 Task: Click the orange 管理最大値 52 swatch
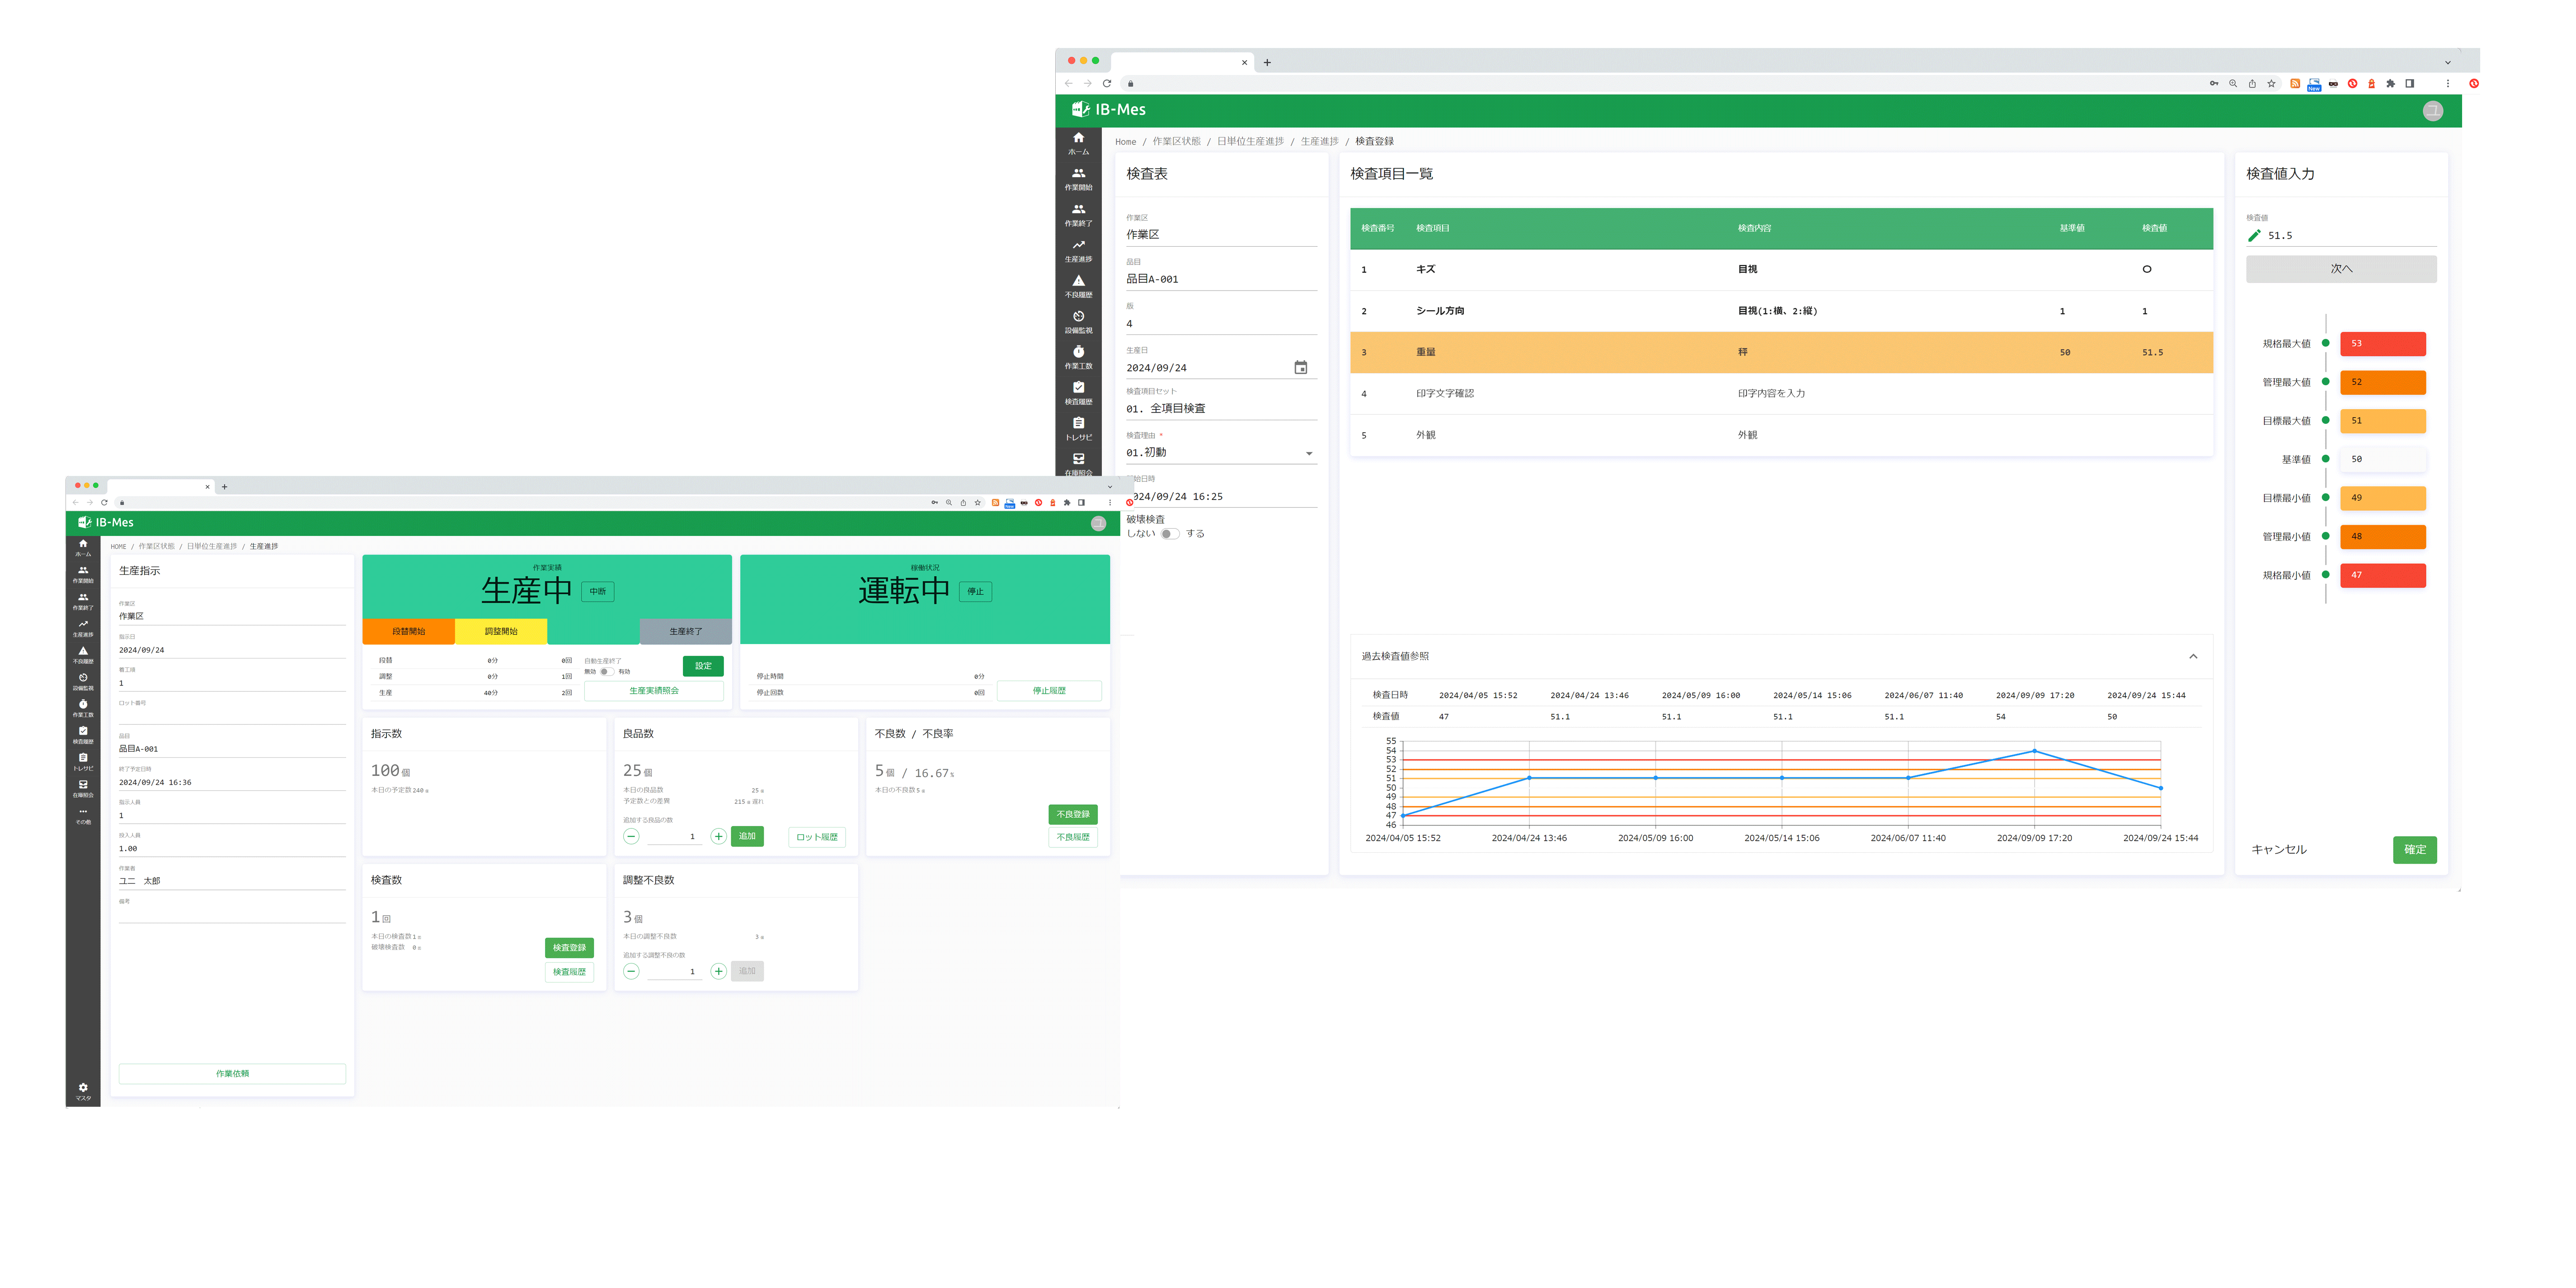2383,382
